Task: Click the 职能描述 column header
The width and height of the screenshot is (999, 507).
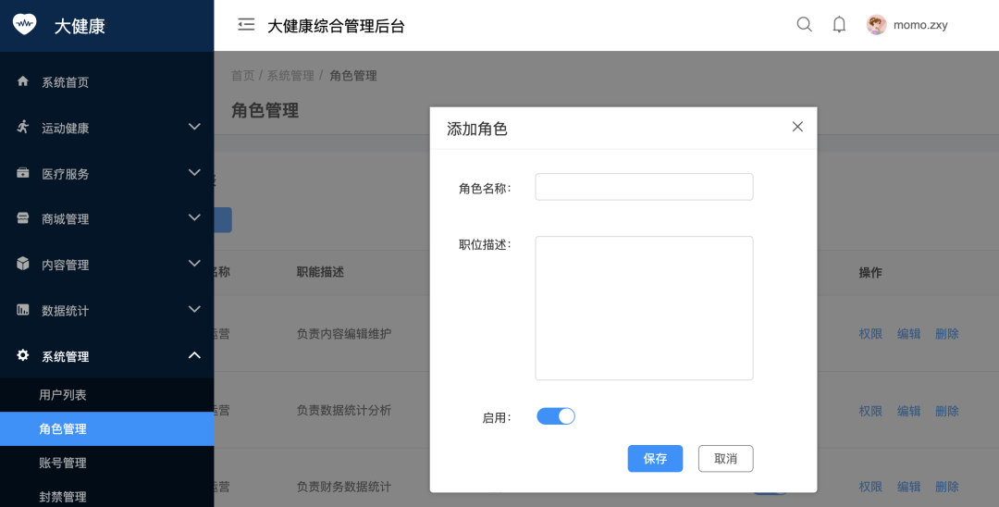Action: [320, 272]
